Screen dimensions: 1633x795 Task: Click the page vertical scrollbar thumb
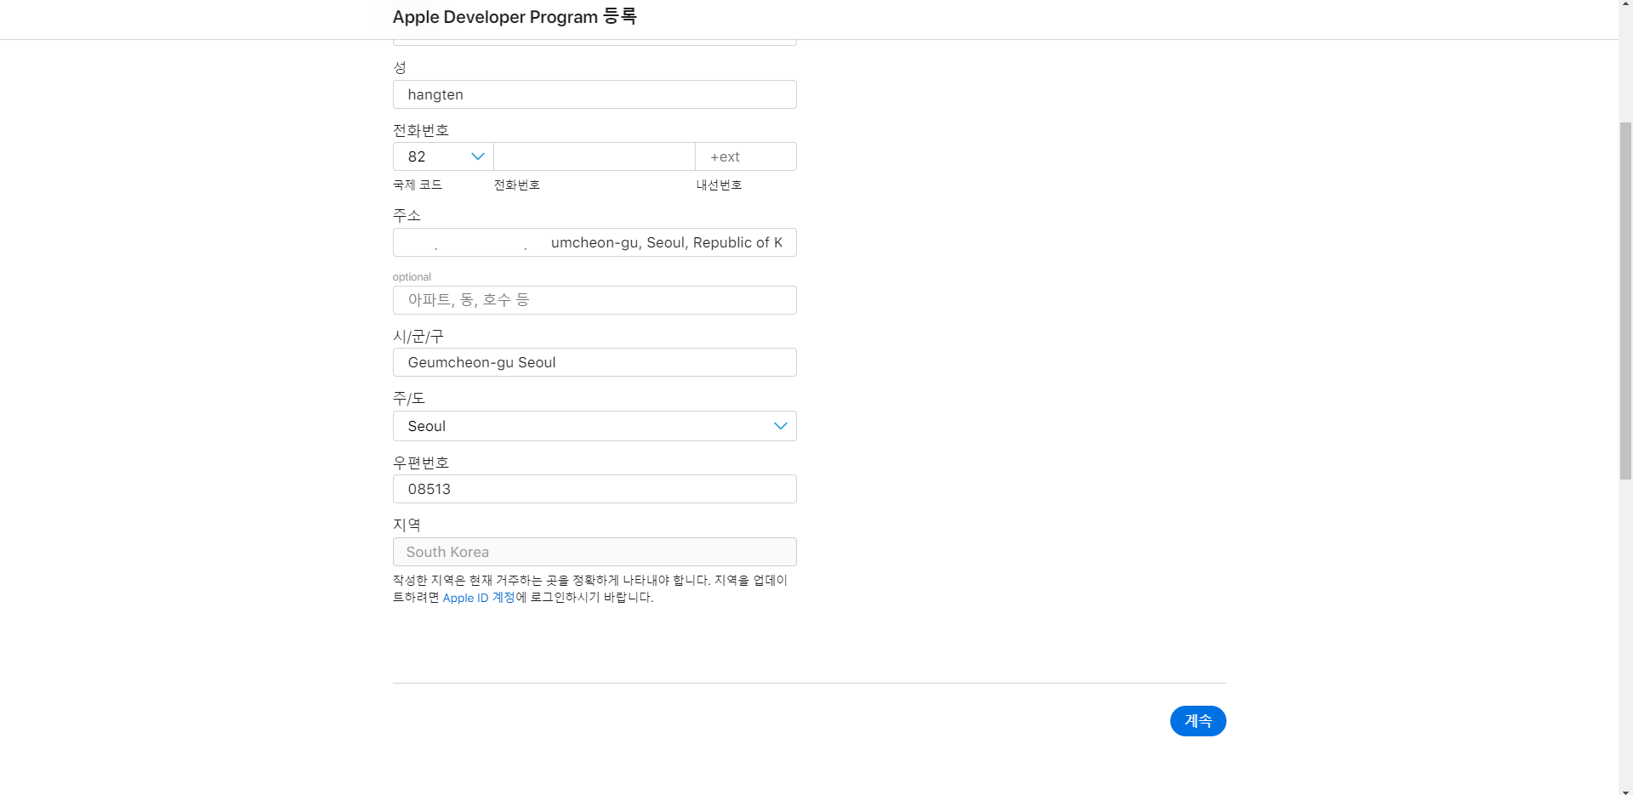click(1625, 301)
